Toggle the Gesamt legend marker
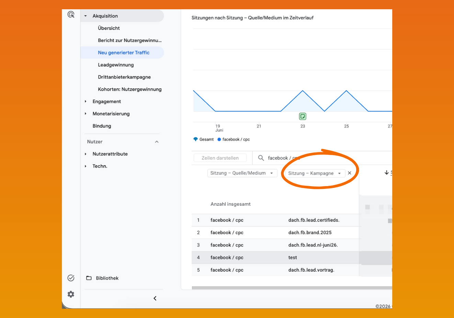454x318 pixels. [195, 139]
